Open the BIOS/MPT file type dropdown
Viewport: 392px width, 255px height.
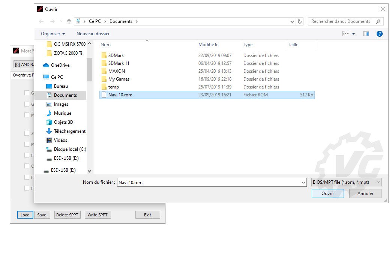click(346, 182)
